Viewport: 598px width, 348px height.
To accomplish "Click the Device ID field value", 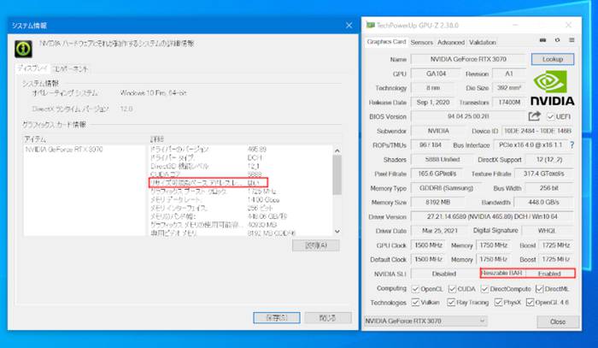I will click(x=537, y=131).
